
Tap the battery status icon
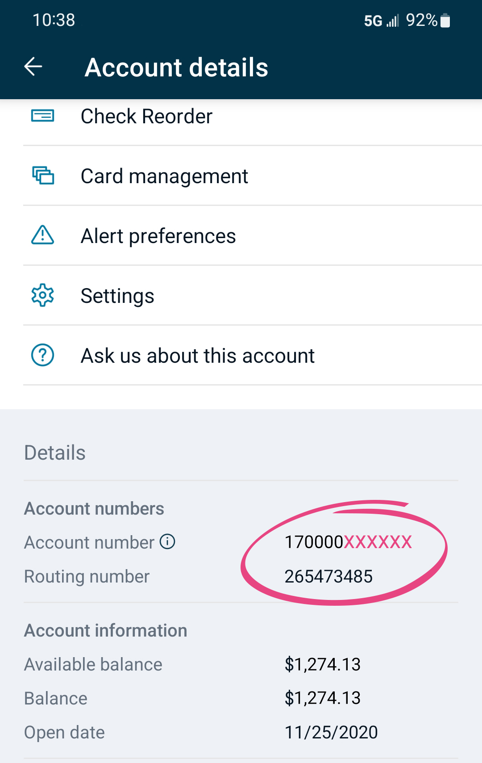click(x=445, y=21)
